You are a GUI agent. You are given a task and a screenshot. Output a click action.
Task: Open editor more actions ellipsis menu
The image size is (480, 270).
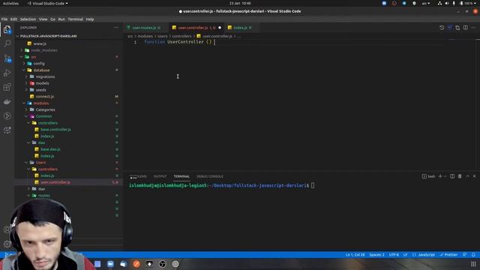(473, 28)
